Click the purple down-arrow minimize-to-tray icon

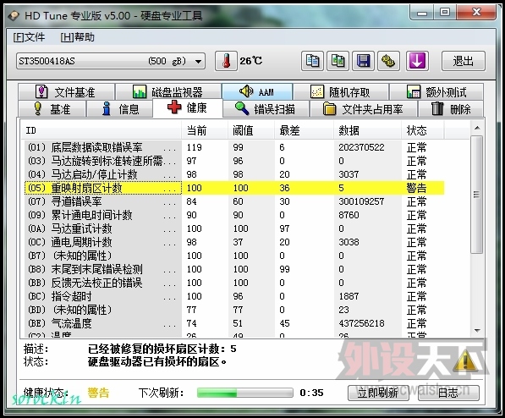tap(417, 61)
